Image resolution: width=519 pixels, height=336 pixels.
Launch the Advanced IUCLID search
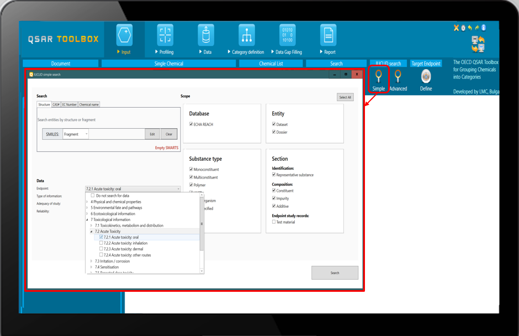coord(398,80)
